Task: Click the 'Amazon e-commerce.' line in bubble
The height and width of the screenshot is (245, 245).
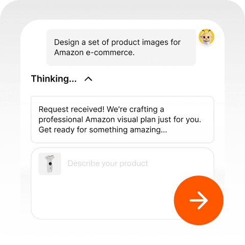Action: (x=94, y=53)
